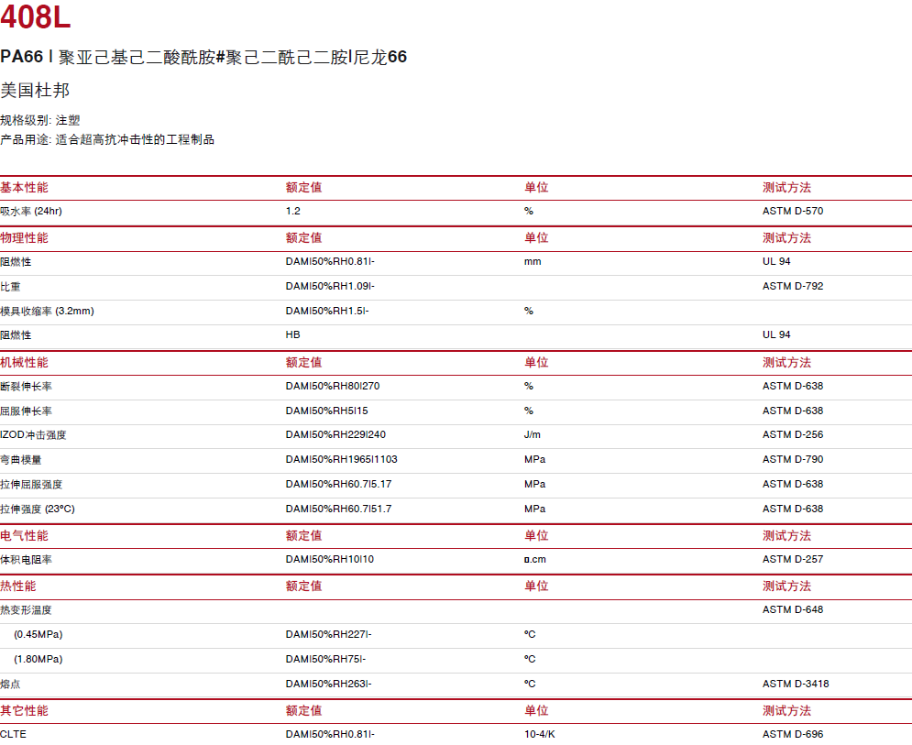Click 熔点 row label

click(x=10, y=685)
